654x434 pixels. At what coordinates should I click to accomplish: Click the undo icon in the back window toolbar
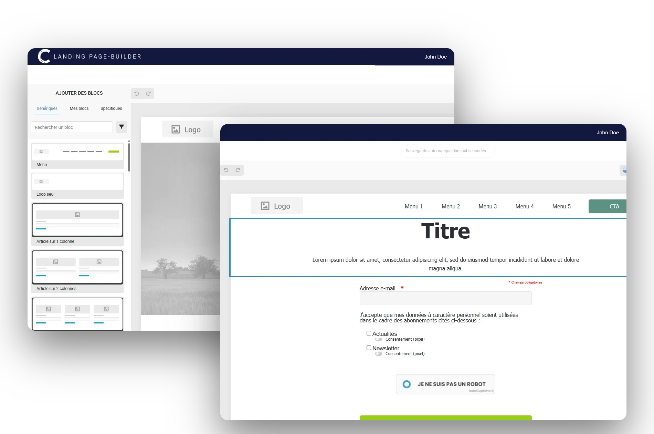tap(137, 94)
